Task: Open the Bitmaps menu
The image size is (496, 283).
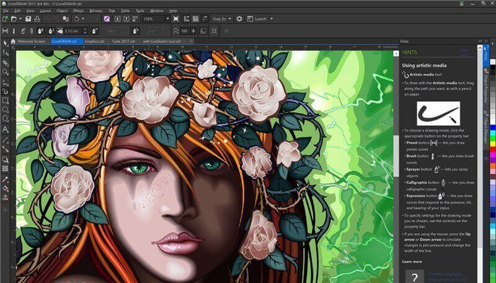Action: click(x=95, y=11)
